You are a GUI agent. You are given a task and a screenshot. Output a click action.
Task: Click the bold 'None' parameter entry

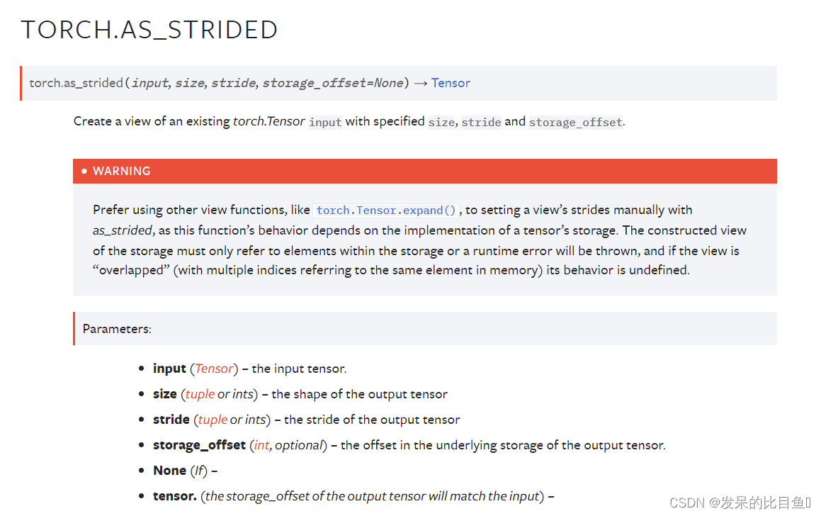[169, 471]
